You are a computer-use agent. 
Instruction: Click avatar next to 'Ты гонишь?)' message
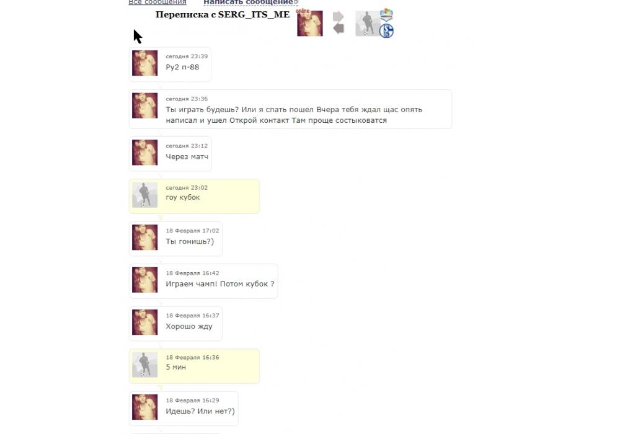point(144,237)
